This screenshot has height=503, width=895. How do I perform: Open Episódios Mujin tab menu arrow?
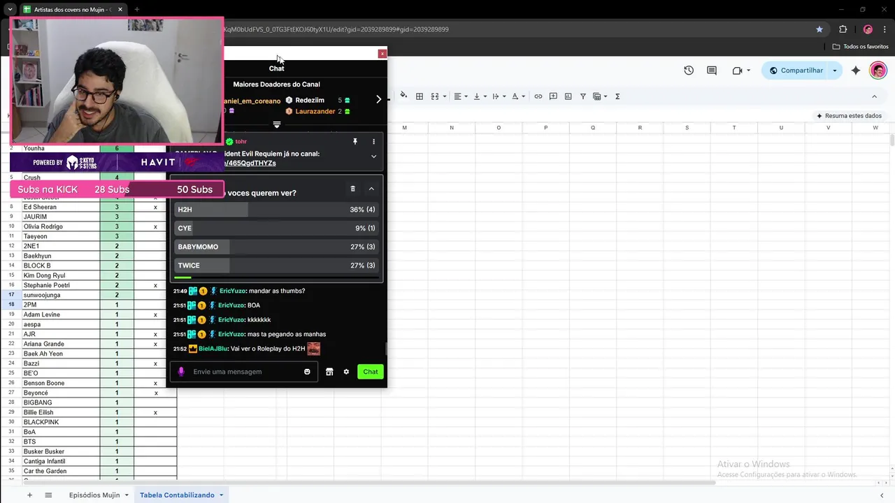[127, 495]
